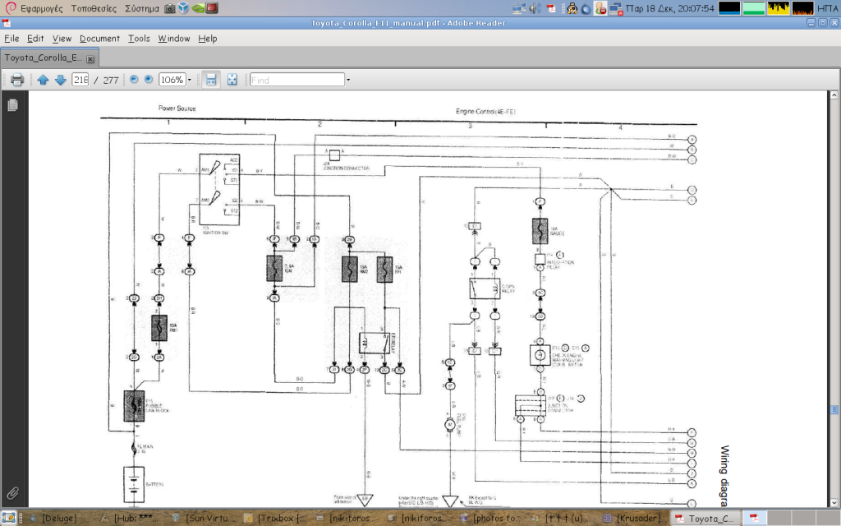Open the Τοποθεσίες places menu
Image resolution: width=841 pixels, height=526 pixels.
94,8
